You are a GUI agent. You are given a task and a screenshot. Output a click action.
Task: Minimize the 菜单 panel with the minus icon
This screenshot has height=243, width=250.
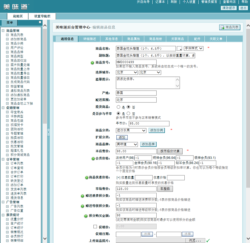(40, 22)
